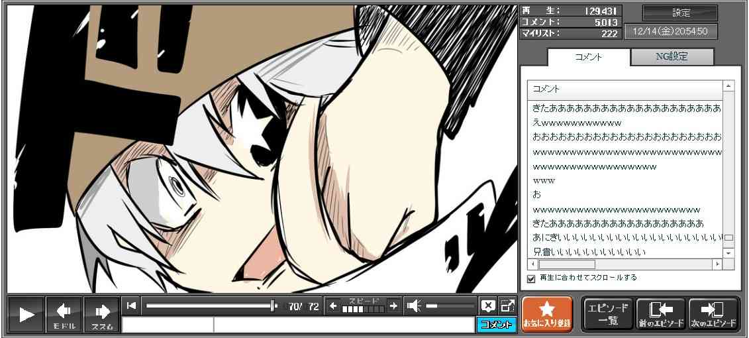Image resolution: width=749 pixels, height=338 pixels.
Task: Toggle comment overlay display icon
Action: (x=488, y=306)
